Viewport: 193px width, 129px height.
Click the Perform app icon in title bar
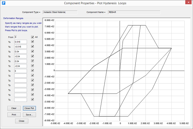click(x=4, y=3)
